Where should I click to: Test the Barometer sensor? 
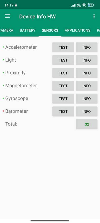coord(63,111)
